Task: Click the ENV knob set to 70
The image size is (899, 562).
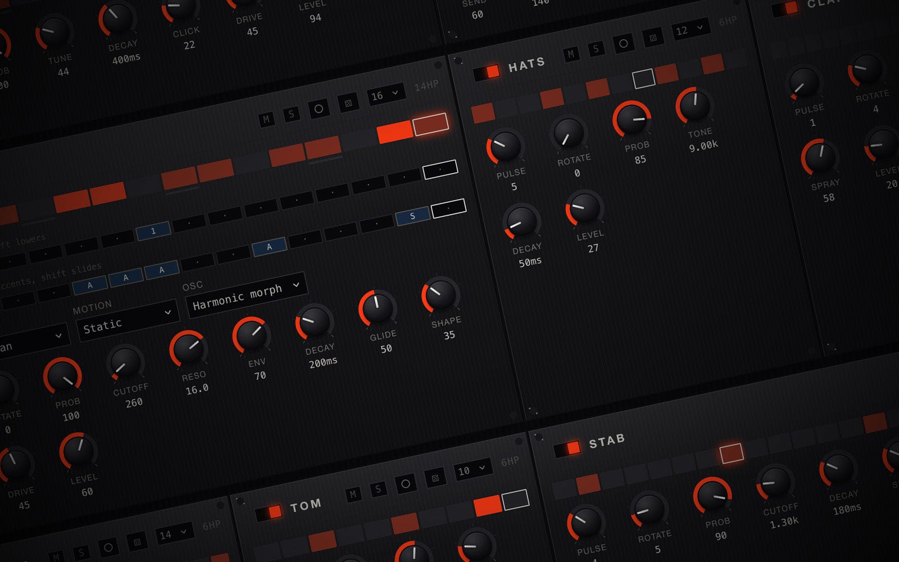Action: (252, 336)
